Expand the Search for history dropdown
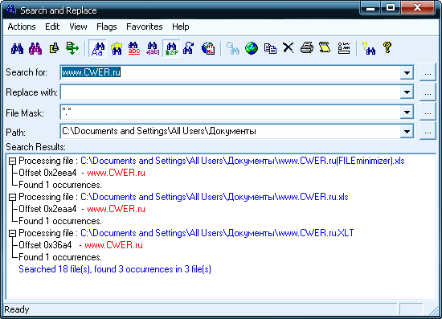The image size is (442, 319). 407,72
